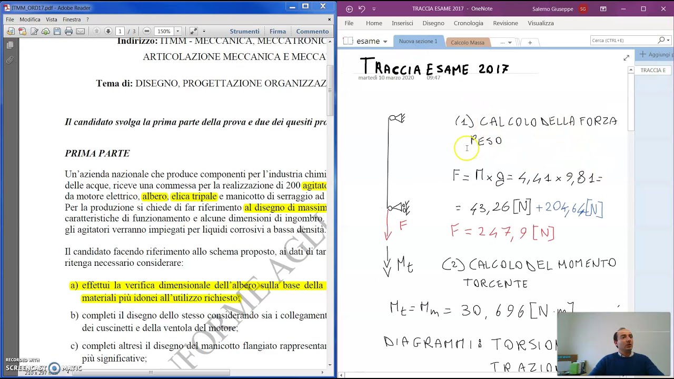Go to previous page with the up arrow
The height and width of the screenshot is (379, 674).
point(96,31)
